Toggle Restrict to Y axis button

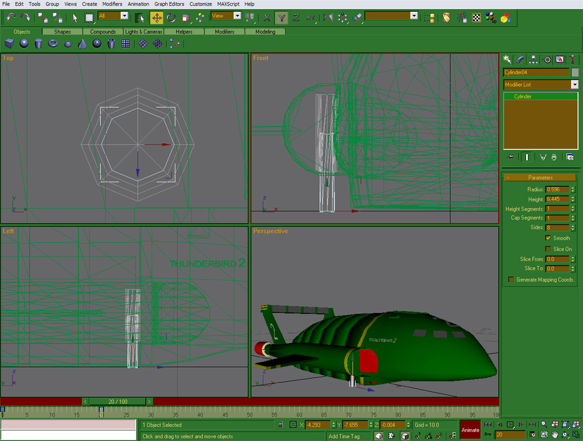[x=281, y=18]
